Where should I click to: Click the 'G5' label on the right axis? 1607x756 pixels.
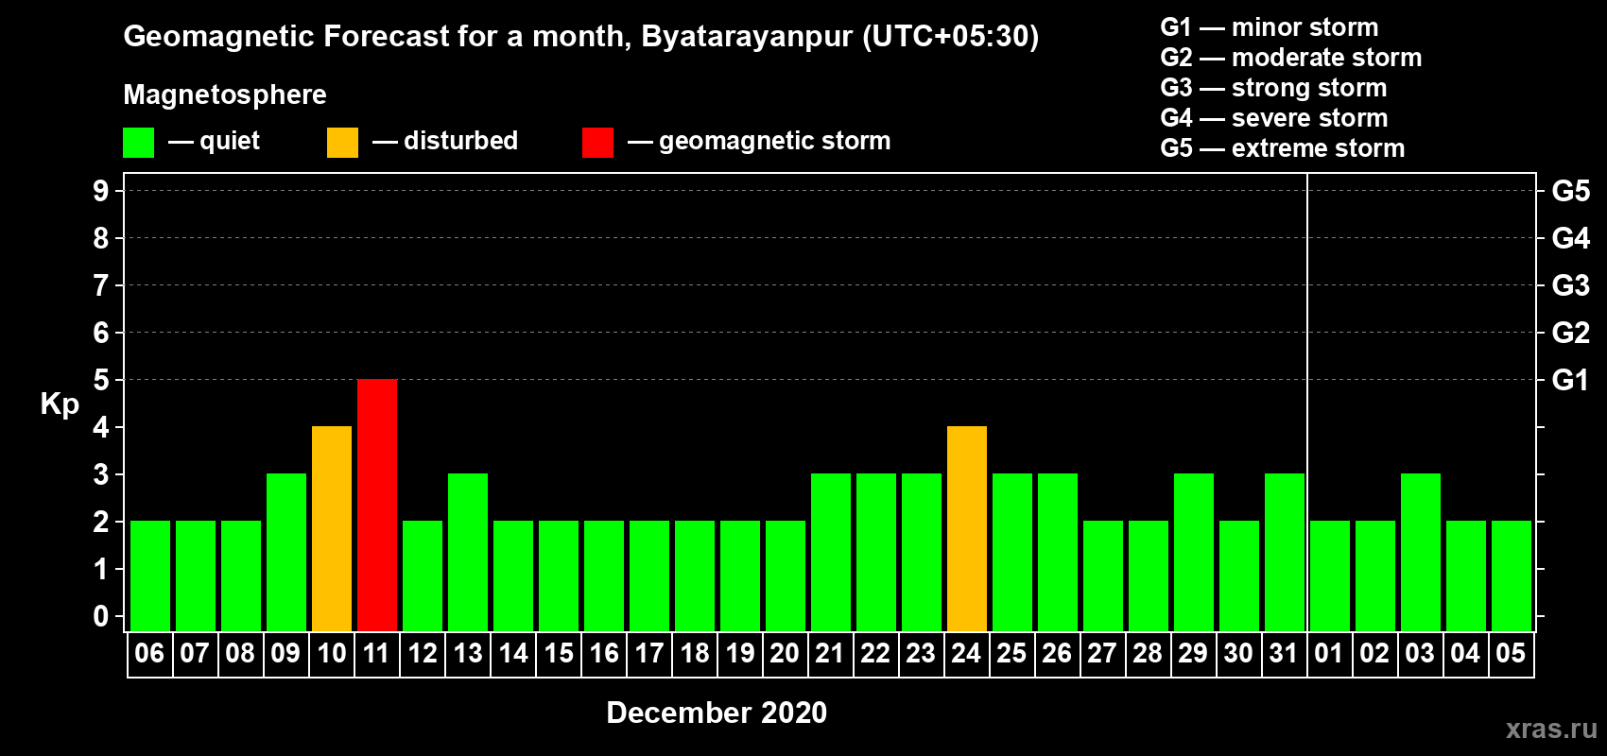[1571, 191]
